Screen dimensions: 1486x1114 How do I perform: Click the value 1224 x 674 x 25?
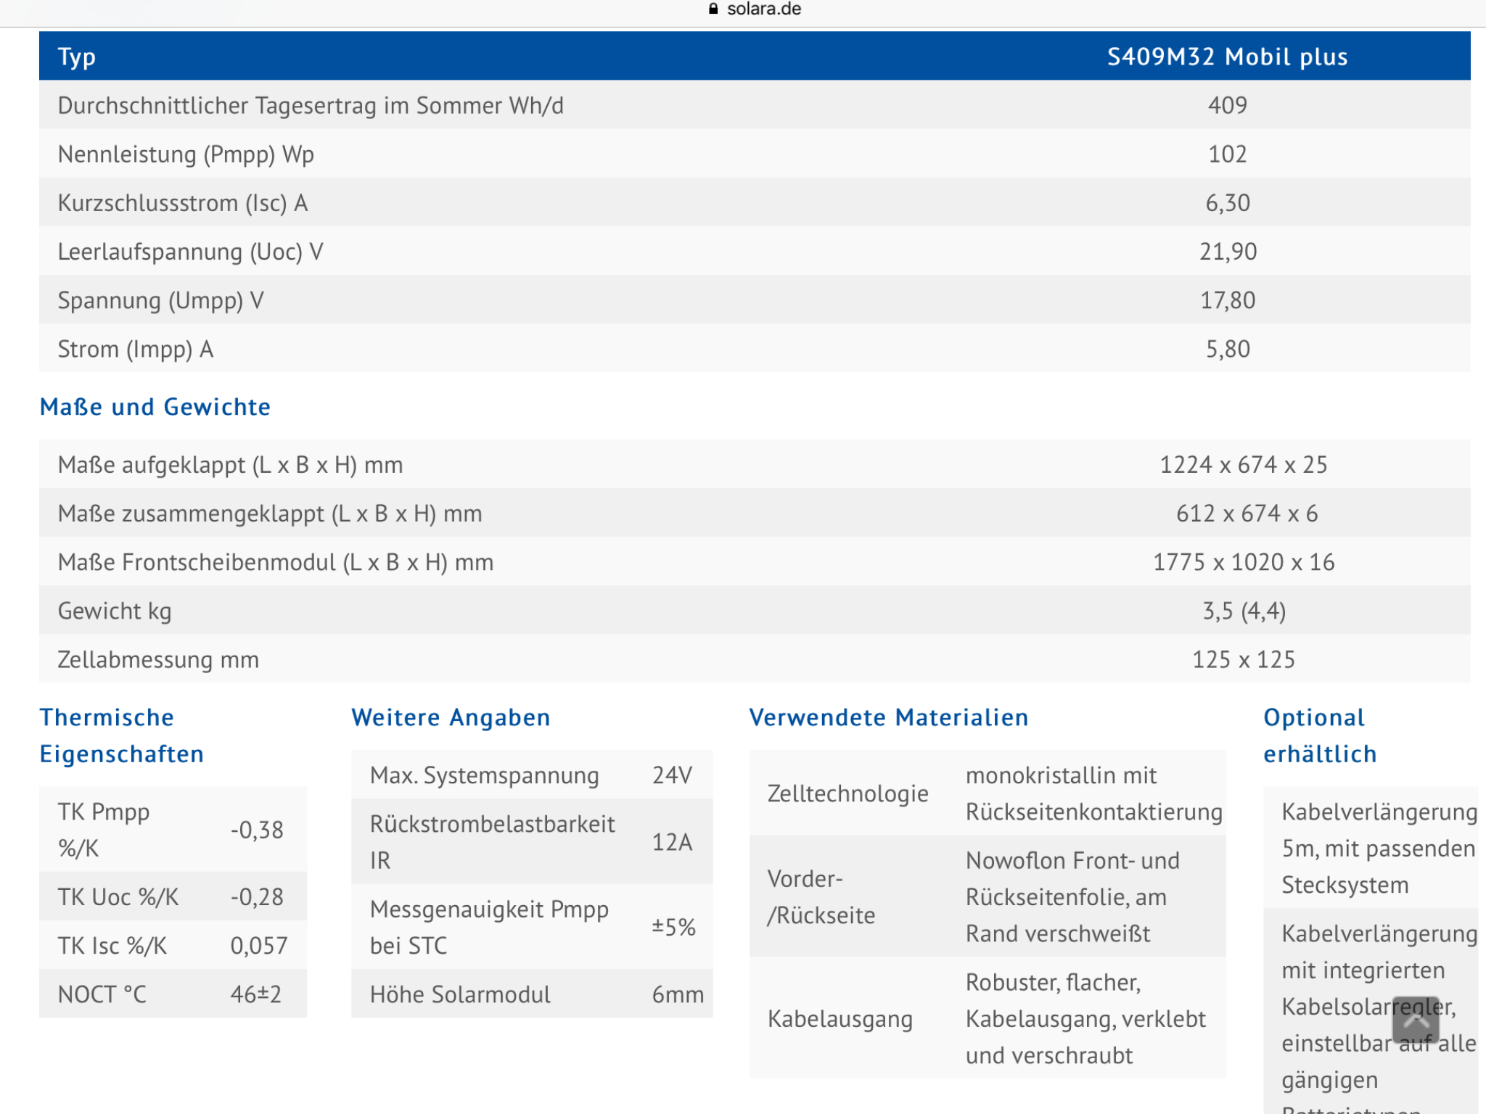[1244, 464]
